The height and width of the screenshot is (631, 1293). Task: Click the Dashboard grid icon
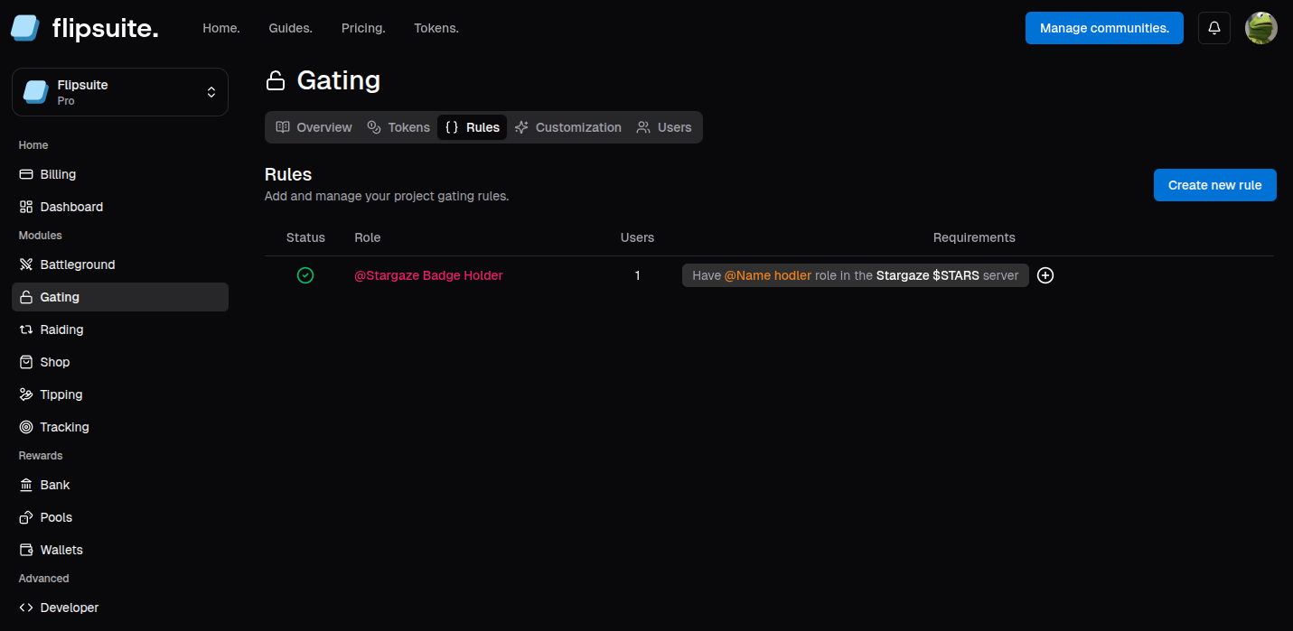(x=26, y=207)
